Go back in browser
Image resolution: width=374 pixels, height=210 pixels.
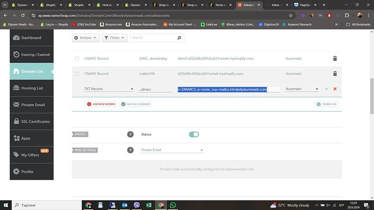[x=5, y=16]
